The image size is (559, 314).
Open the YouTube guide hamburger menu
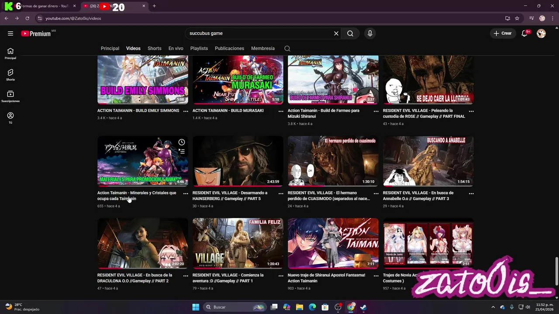(10, 34)
